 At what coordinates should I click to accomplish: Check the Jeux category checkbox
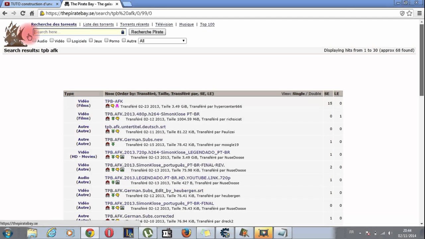pyautogui.click(x=91, y=40)
